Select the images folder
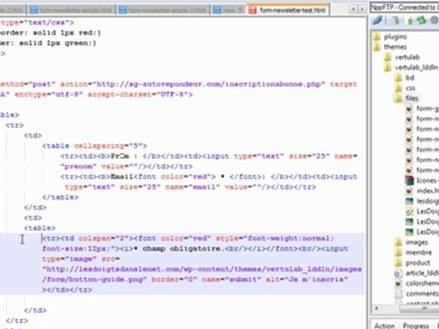This screenshot has width=439, height=329. tap(417, 242)
